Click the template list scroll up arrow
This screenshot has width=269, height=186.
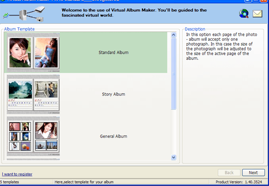174,35
